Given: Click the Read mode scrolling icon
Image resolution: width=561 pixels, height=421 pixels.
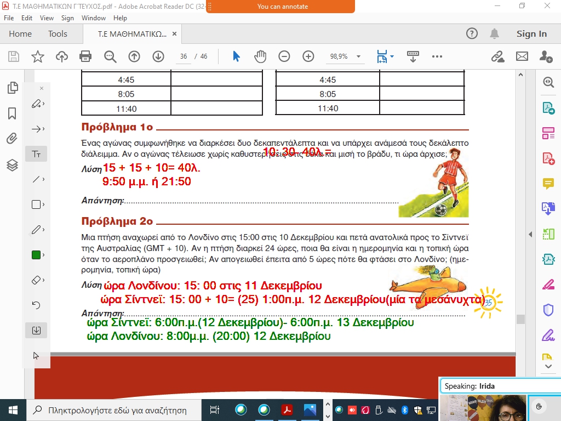Looking at the screenshot, I should (x=413, y=56).
